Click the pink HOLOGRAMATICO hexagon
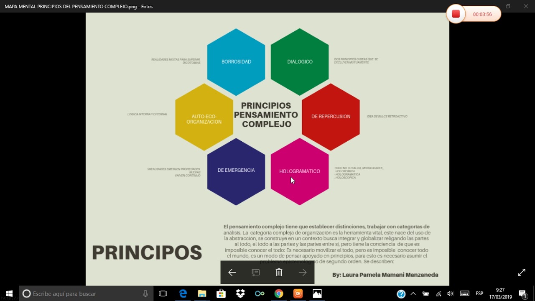Screen dimensions: 535x301 point(300,172)
